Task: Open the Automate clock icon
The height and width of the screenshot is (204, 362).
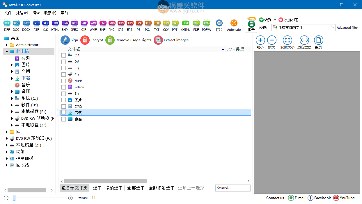Action: click(234, 23)
